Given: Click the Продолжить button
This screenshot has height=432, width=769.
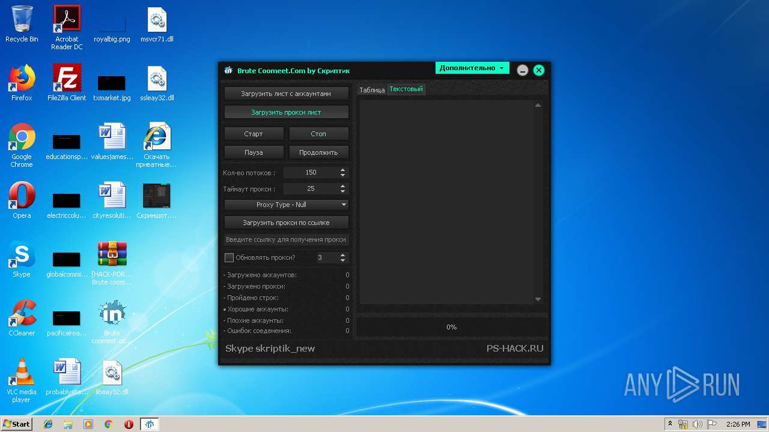Looking at the screenshot, I should [318, 152].
